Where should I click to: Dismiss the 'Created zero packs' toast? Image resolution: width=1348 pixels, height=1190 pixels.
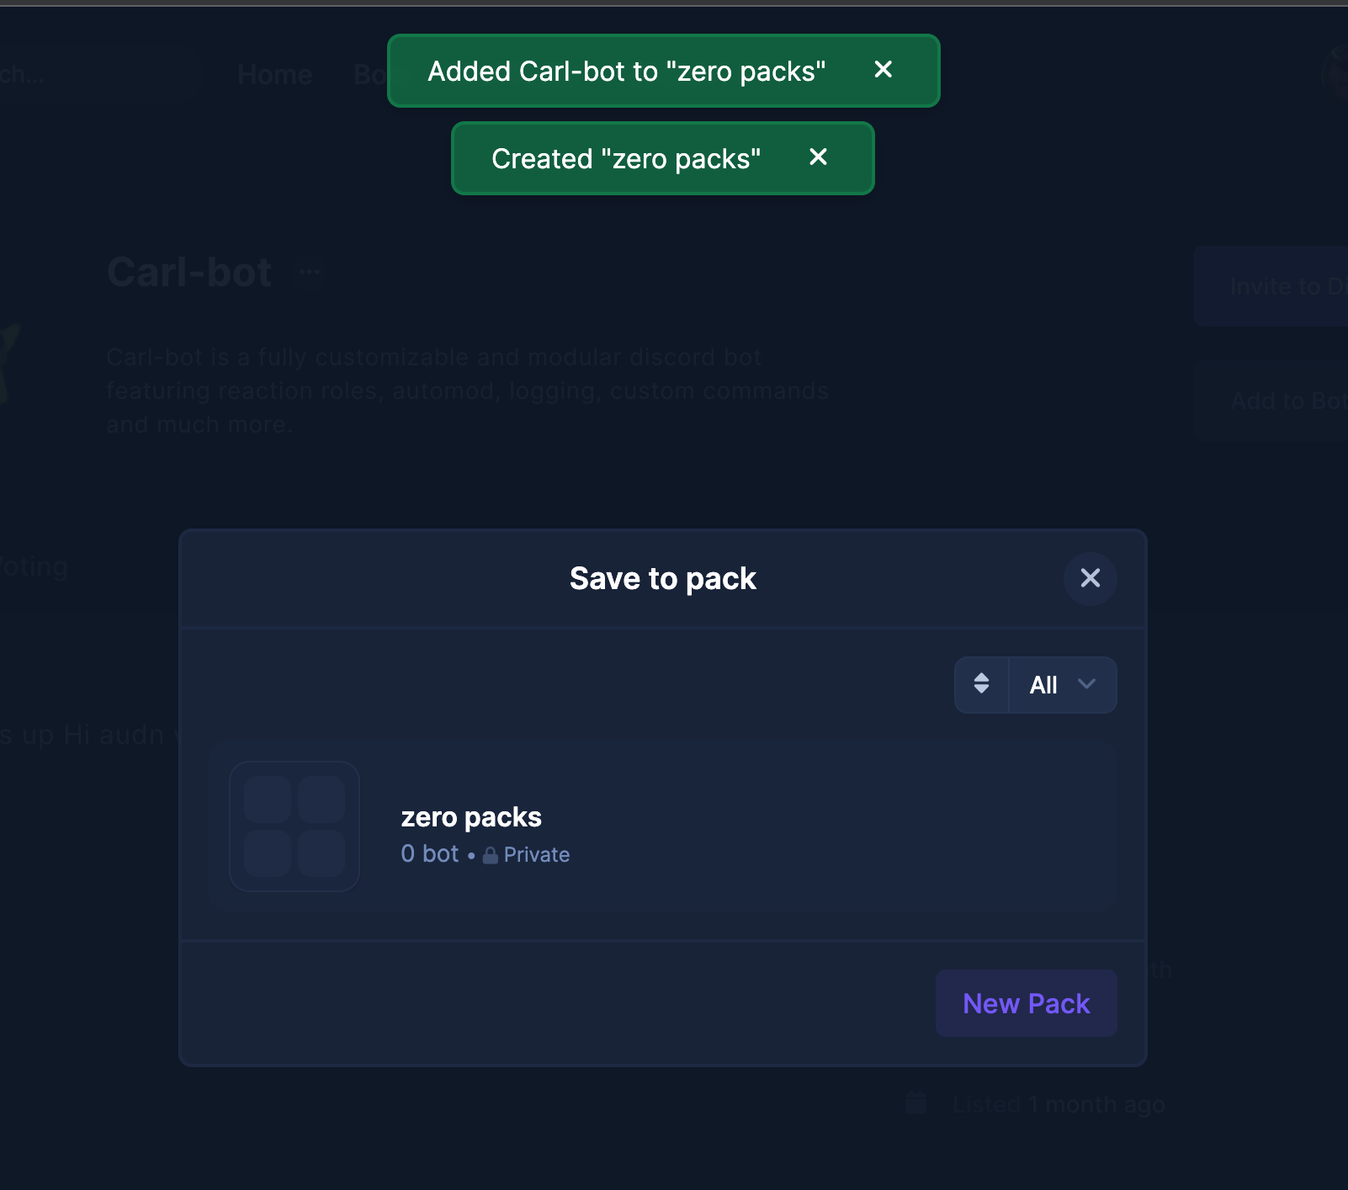tap(818, 157)
